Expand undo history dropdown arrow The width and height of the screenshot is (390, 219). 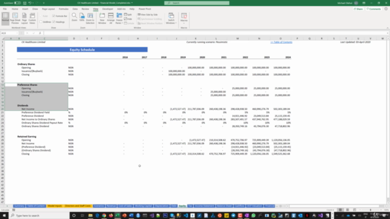33,3
